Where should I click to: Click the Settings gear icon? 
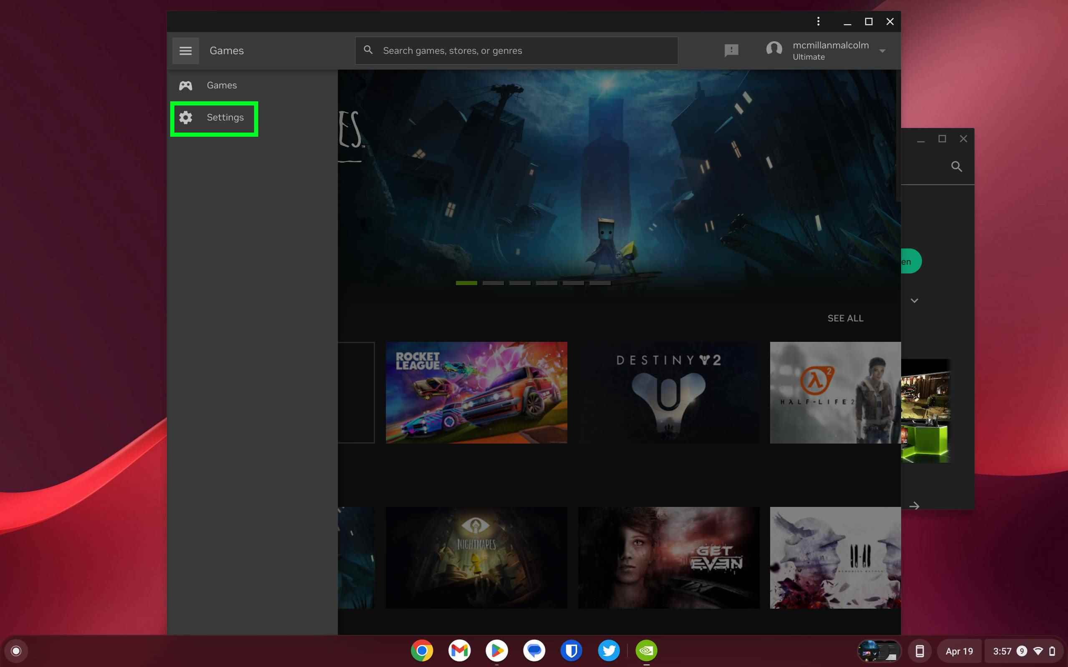coord(185,118)
